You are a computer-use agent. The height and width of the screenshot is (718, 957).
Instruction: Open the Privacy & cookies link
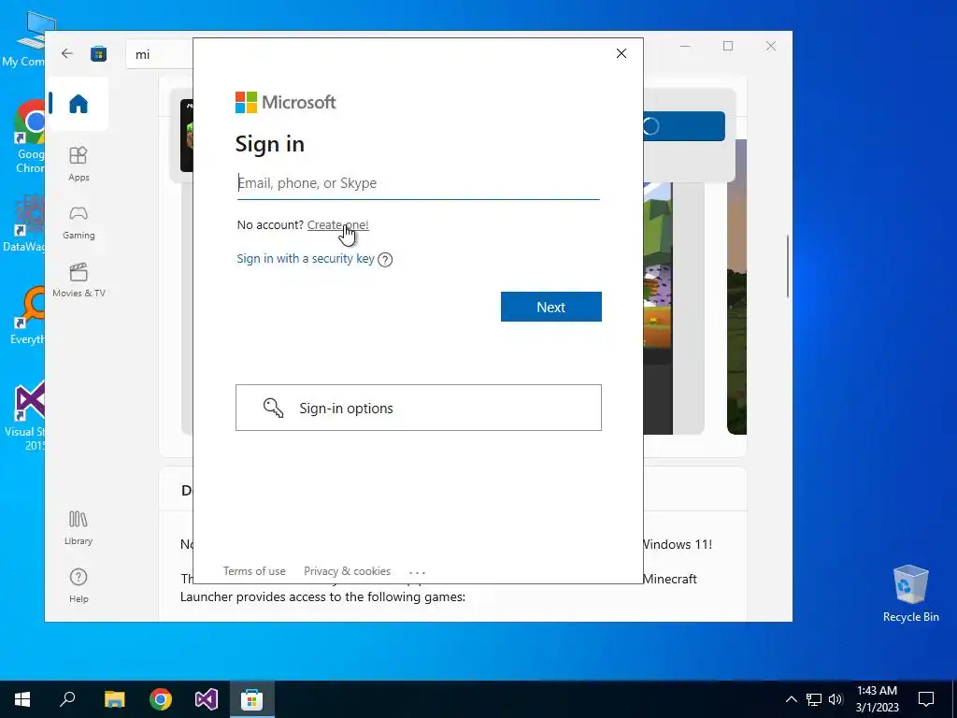click(x=347, y=571)
